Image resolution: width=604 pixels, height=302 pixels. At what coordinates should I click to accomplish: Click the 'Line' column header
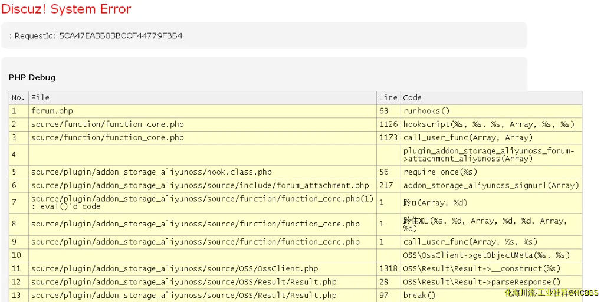(x=388, y=97)
